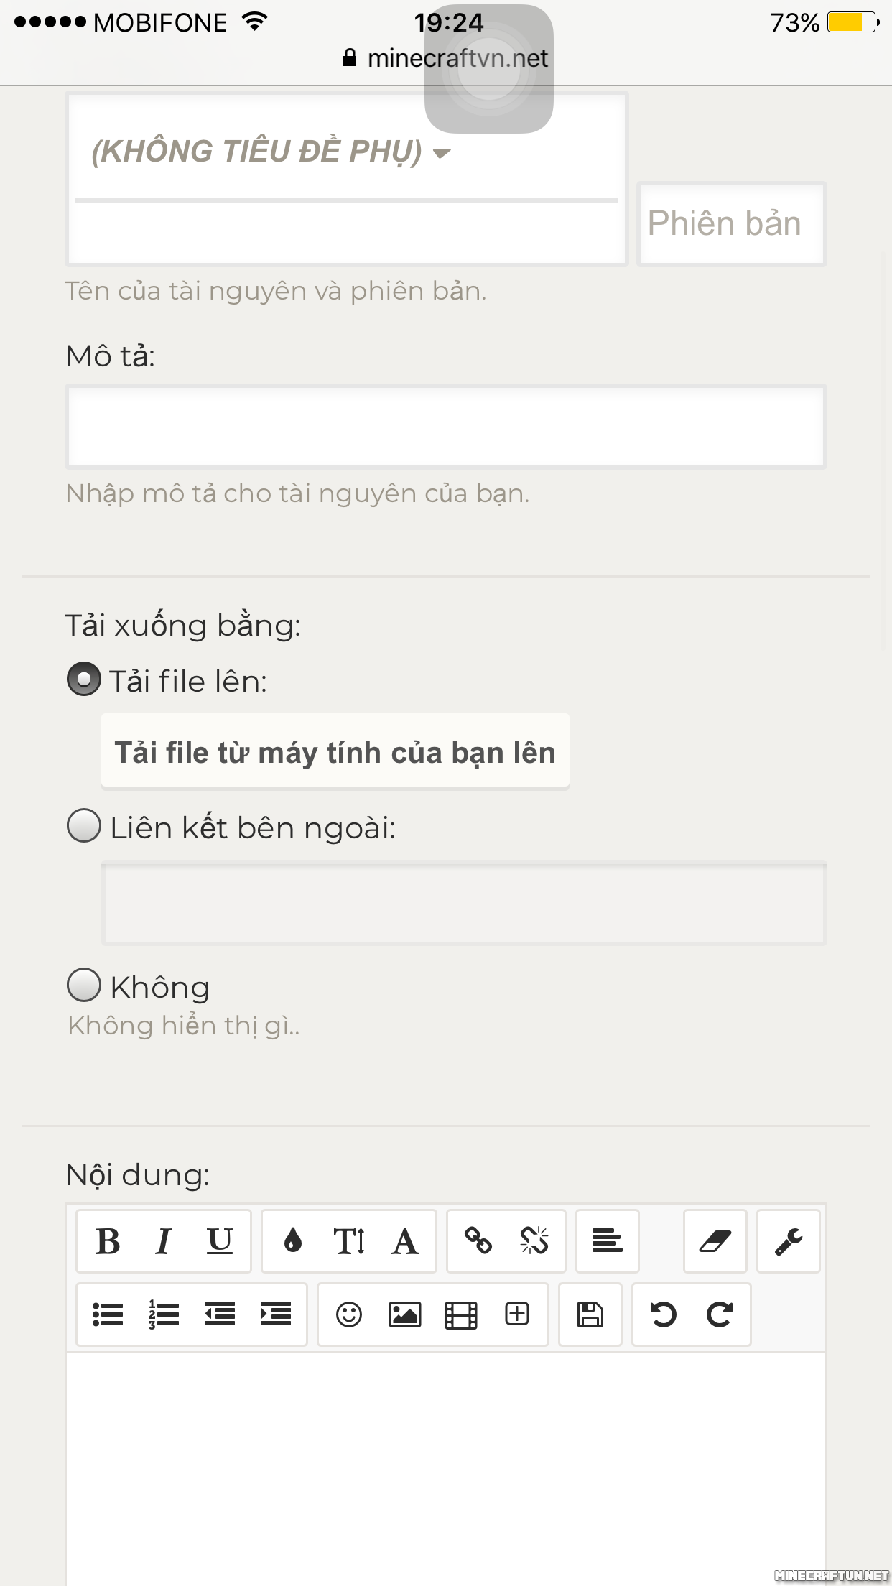This screenshot has height=1586, width=892.
Task: Open the text color droplet tool
Action: (x=293, y=1241)
